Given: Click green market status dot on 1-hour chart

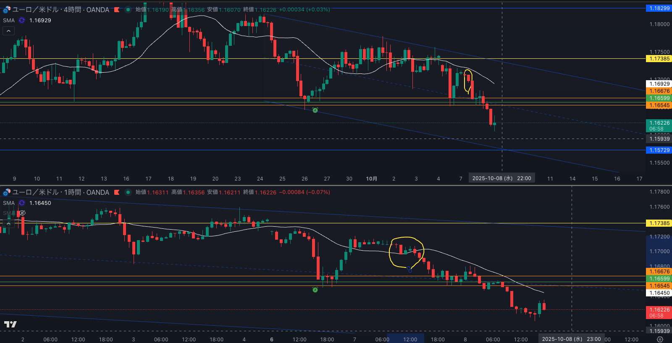Looking at the screenshot, I should coord(128,192).
